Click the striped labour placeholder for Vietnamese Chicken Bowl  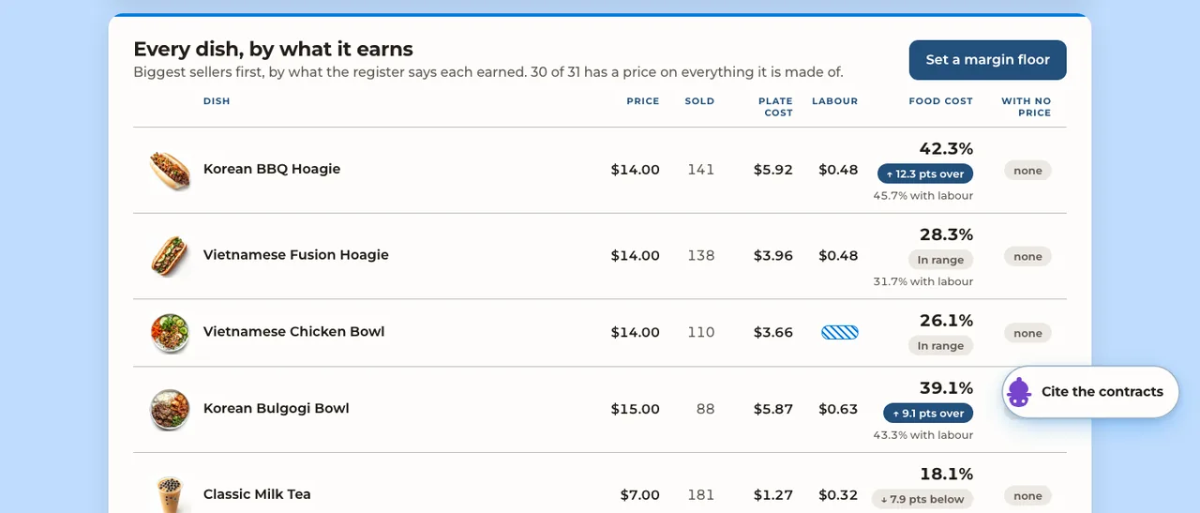(840, 332)
